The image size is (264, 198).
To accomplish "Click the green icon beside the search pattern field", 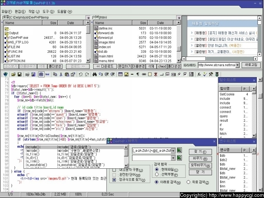I will (x=179, y=150).
